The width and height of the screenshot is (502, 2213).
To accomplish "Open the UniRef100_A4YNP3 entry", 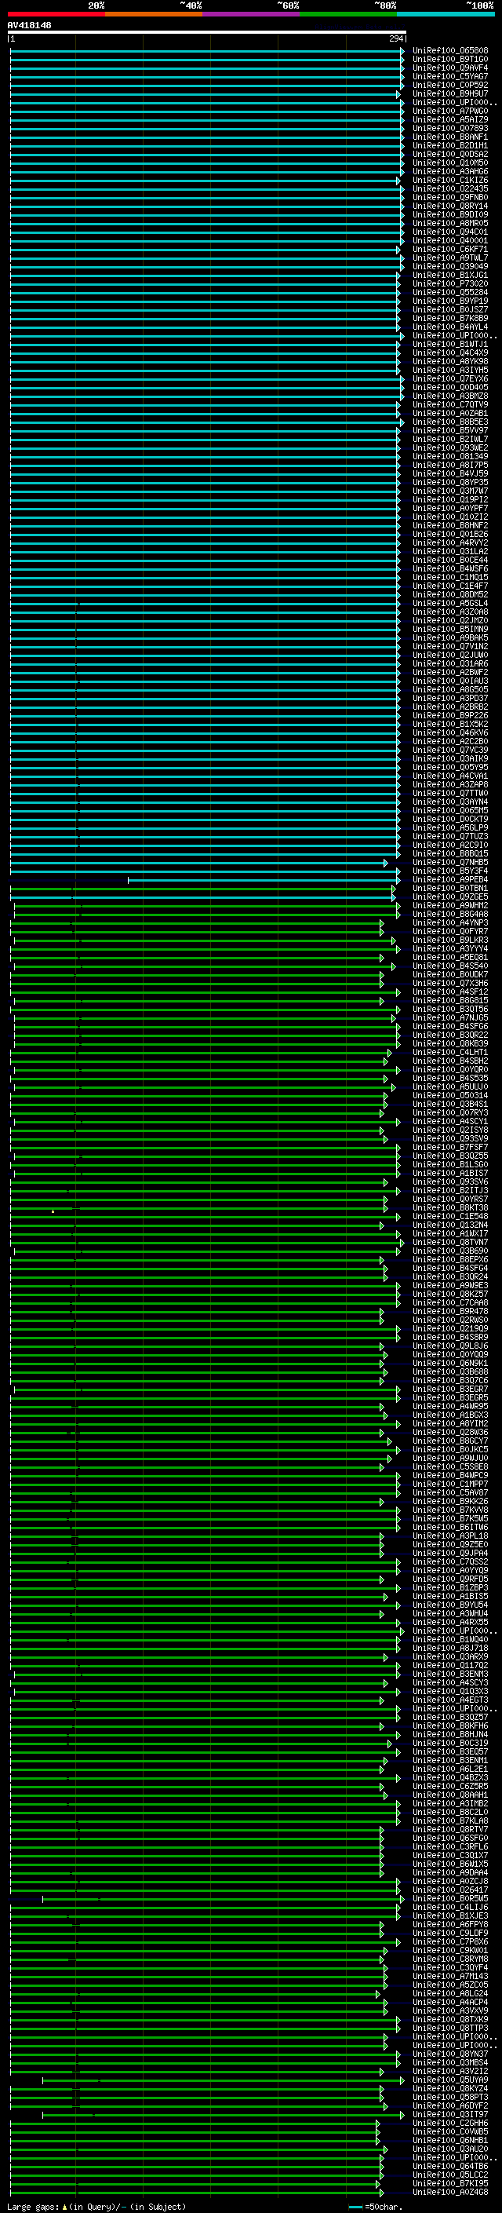I will tap(449, 922).
